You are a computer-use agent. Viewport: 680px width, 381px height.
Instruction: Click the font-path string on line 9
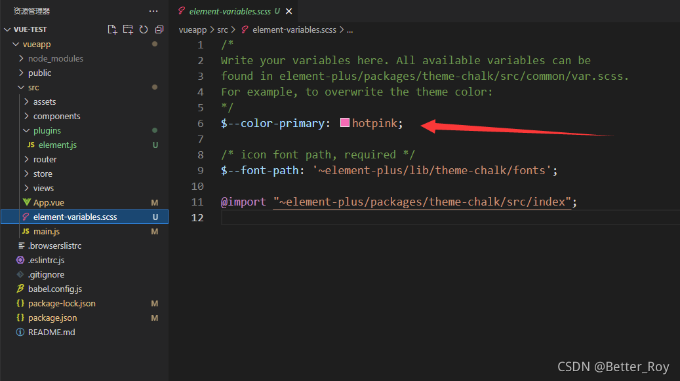pos(432,171)
